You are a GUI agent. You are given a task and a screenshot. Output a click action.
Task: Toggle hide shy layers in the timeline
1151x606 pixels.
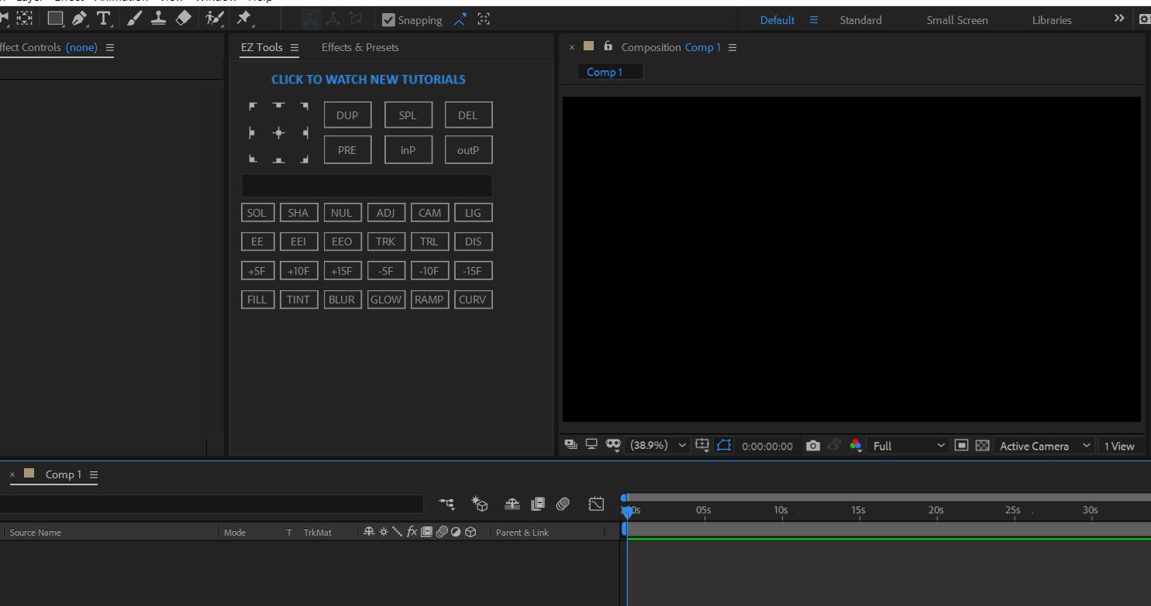point(512,504)
